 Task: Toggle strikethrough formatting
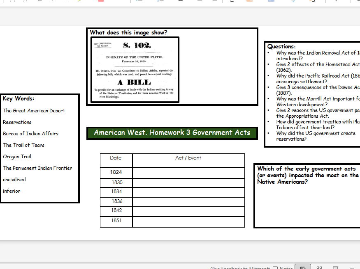(66, 1)
